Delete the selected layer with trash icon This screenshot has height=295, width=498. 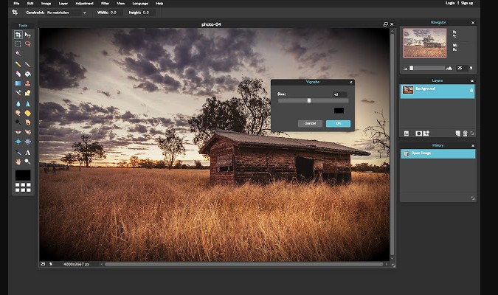pyautogui.click(x=465, y=133)
